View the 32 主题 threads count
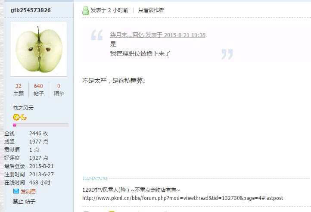 19,90
